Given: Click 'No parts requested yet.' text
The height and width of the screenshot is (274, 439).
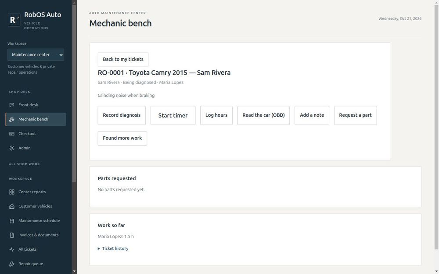Looking at the screenshot, I should 121,189.
